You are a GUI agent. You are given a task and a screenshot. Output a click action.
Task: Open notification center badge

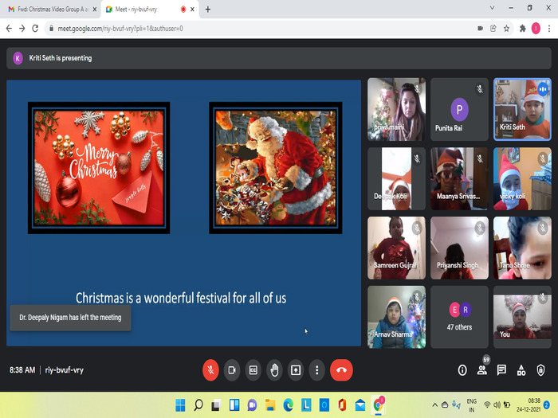coord(547,404)
